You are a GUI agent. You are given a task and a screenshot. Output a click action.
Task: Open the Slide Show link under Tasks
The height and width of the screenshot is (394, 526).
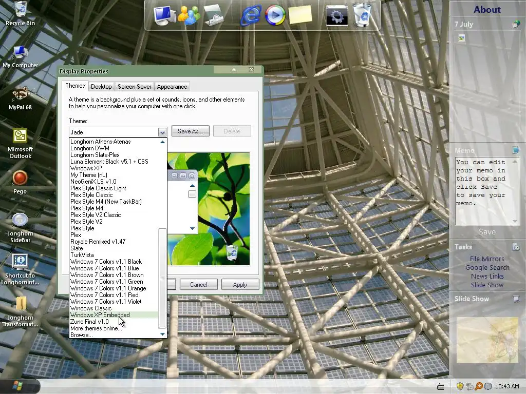pyautogui.click(x=487, y=285)
